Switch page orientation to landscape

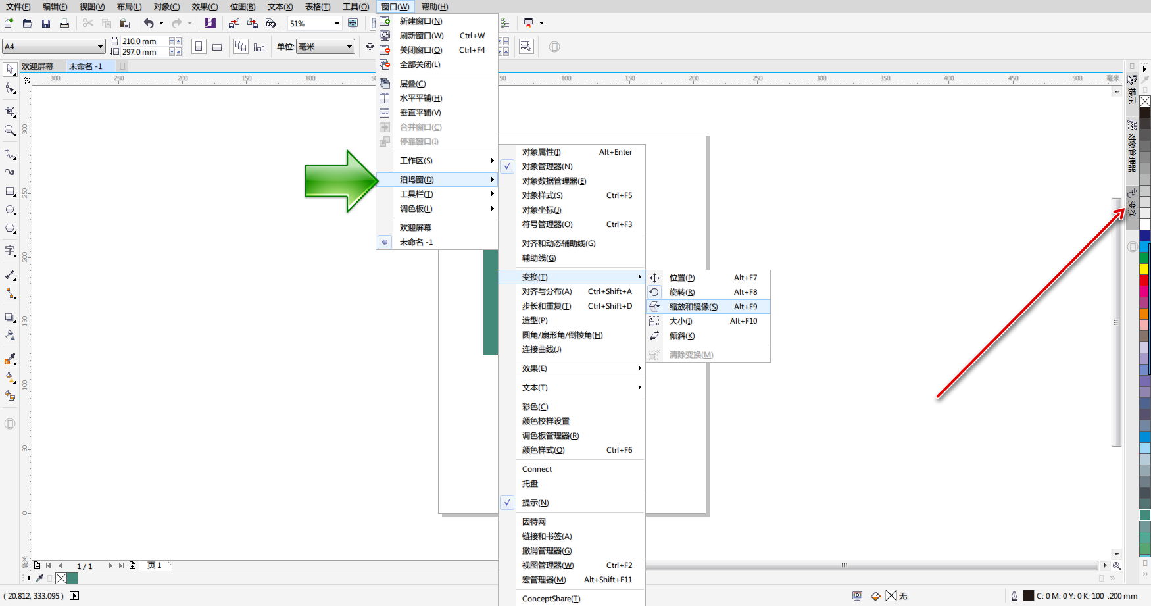(217, 47)
